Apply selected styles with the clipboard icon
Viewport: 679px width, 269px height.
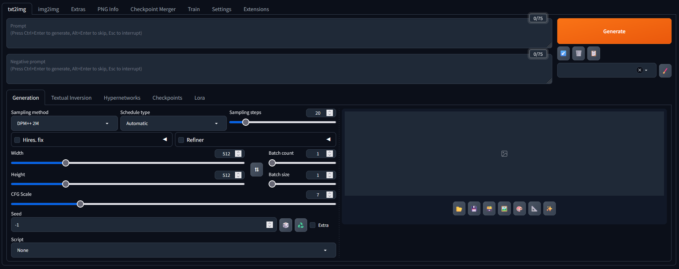[x=594, y=54]
